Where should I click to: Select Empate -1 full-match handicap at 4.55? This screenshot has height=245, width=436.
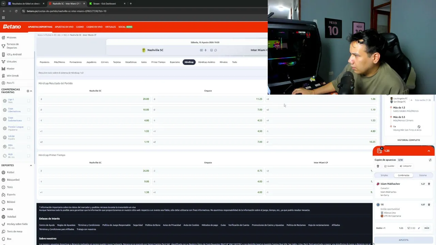tap(207, 120)
